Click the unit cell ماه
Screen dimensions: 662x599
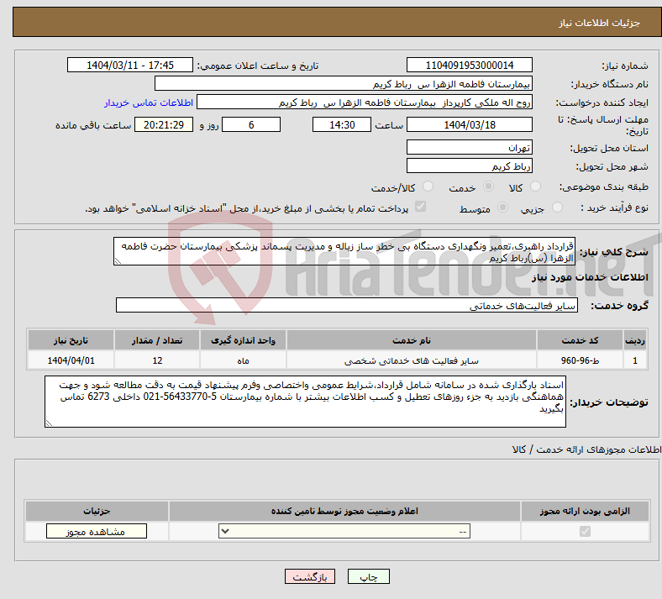243,361
